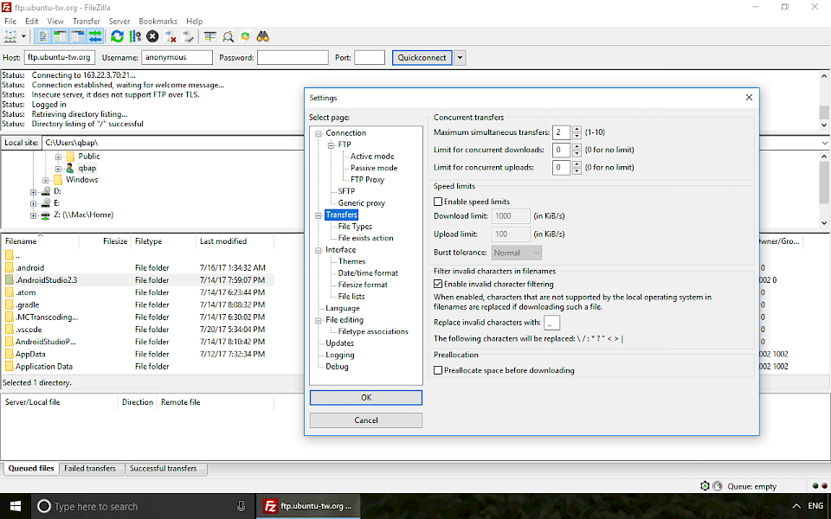The height and width of the screenshot is (519, 831).
Task: Select Themes settings page
Action: coord(352,261)
